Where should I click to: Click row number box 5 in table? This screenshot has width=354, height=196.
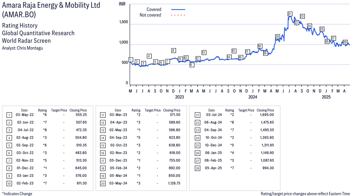[x=9, y=146]
